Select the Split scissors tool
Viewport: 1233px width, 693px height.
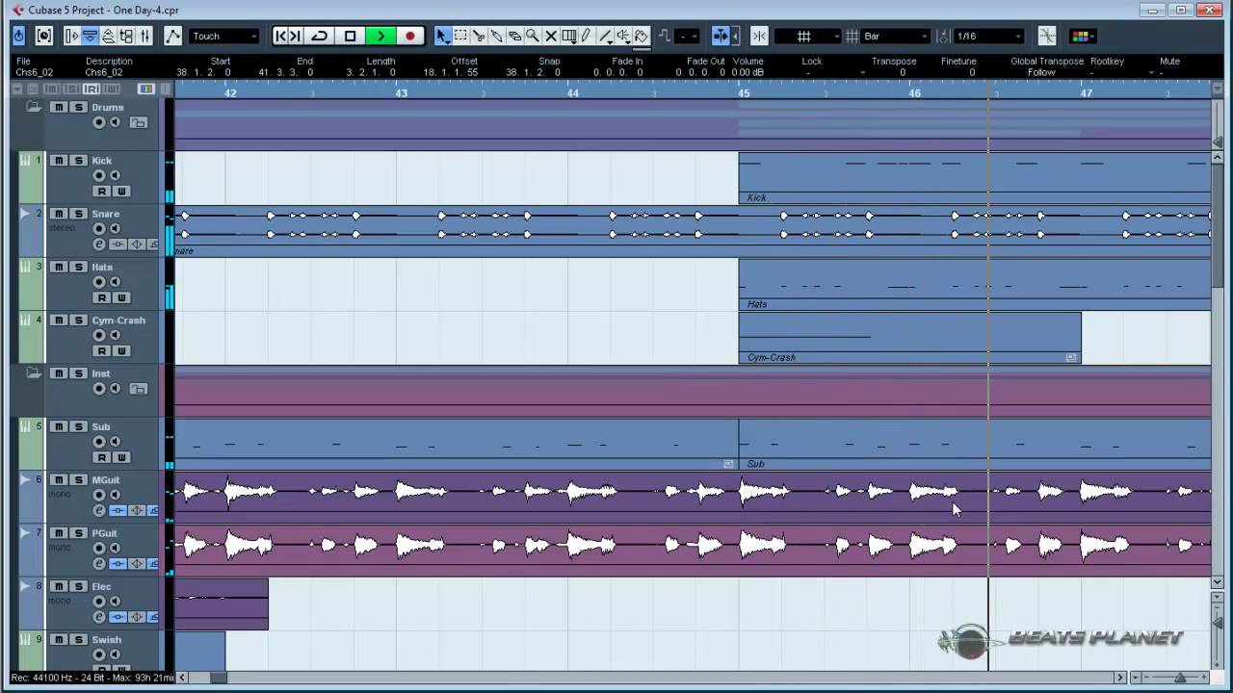point(479,36)
